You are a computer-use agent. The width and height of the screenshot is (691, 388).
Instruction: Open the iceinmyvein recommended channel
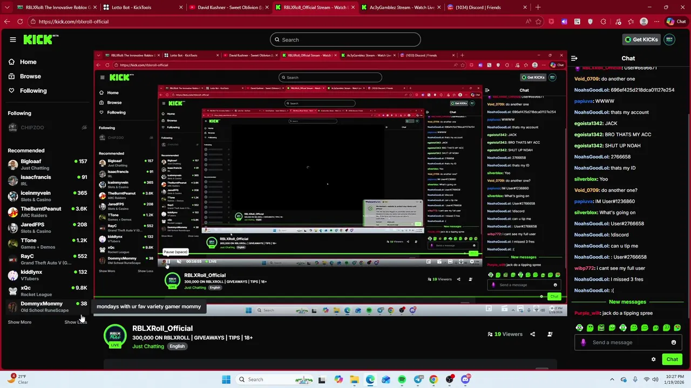(48, 196)
